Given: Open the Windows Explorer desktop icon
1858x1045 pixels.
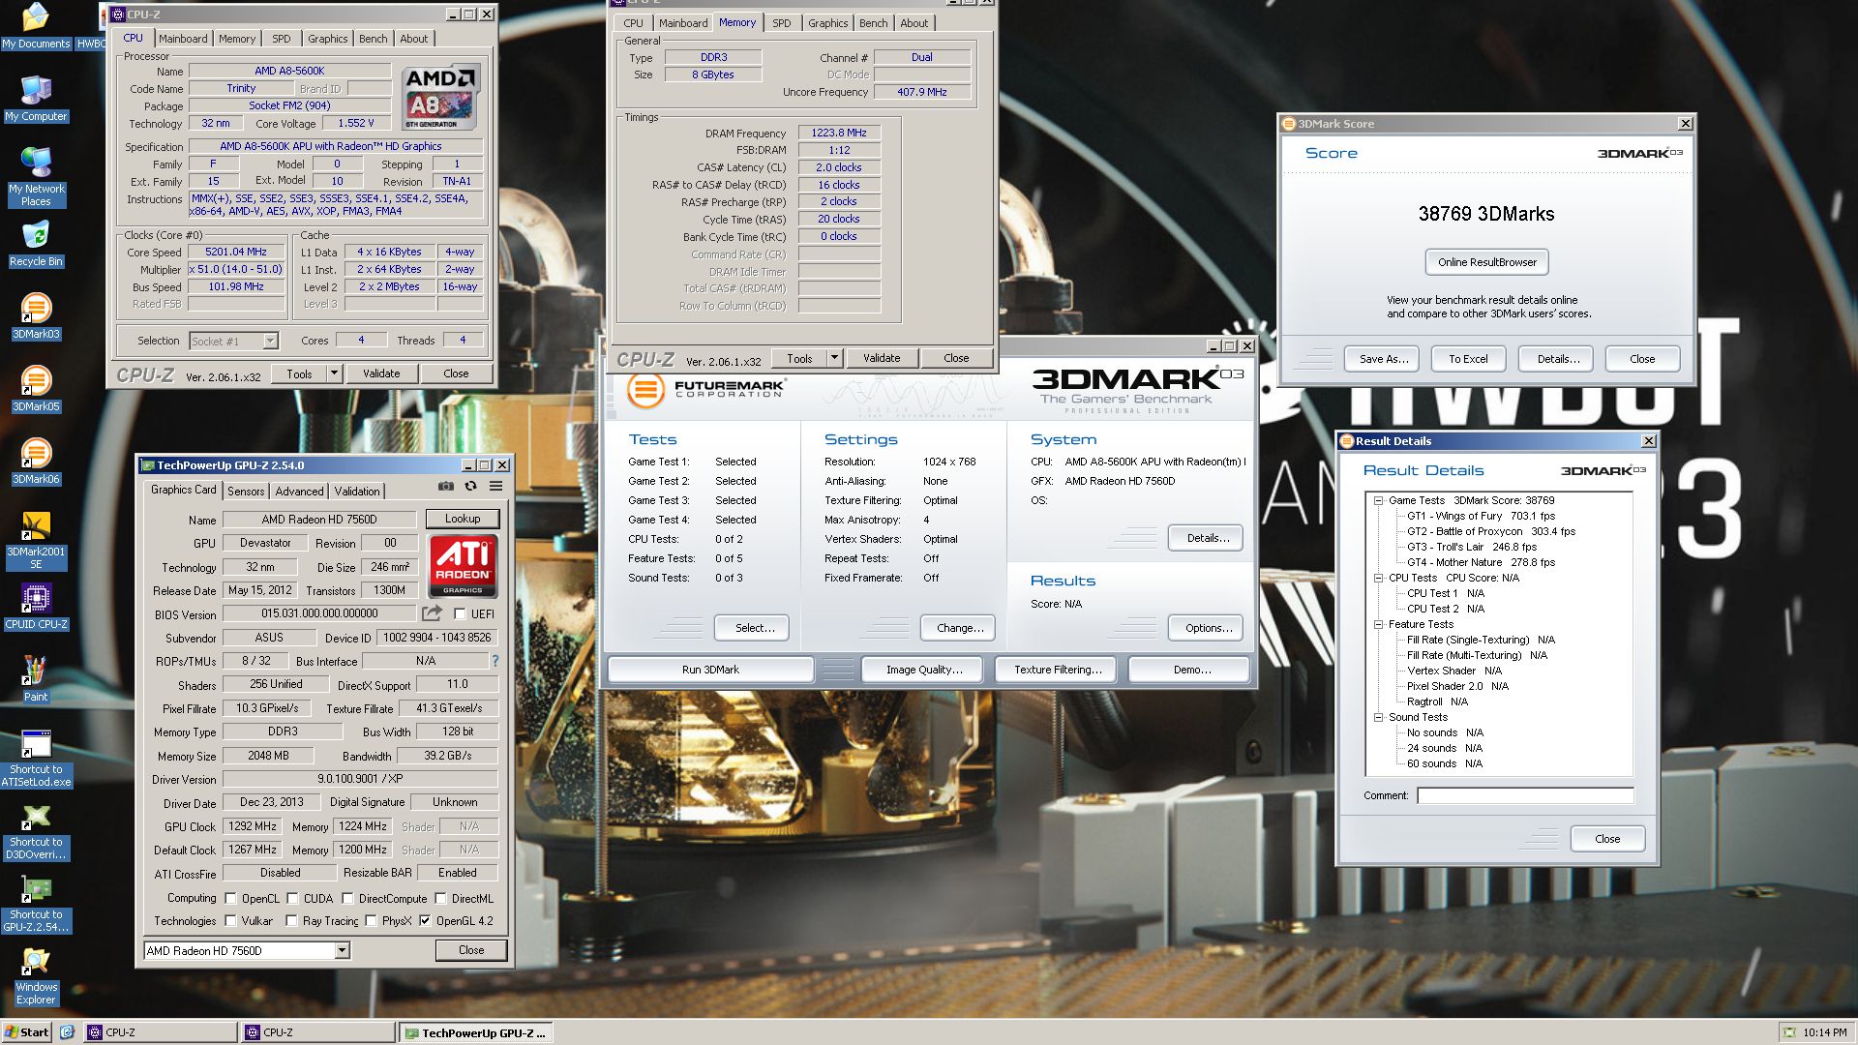Looking at the screenshot, I should tap(36, 975).
